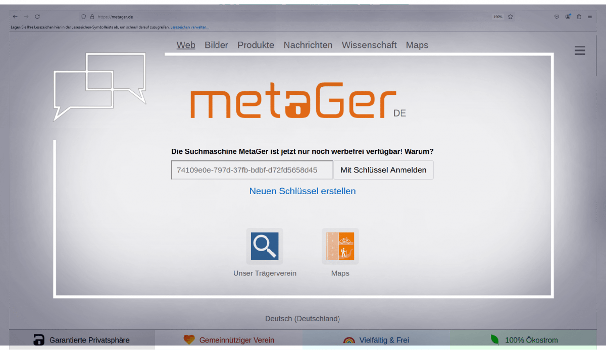Viewport: 606px width, 350px height.
Task: Click the Lesezeichen verwalten link
Action: [x=190, y=27]
